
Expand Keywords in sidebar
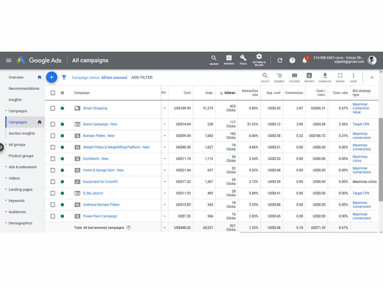coord(6,201)
